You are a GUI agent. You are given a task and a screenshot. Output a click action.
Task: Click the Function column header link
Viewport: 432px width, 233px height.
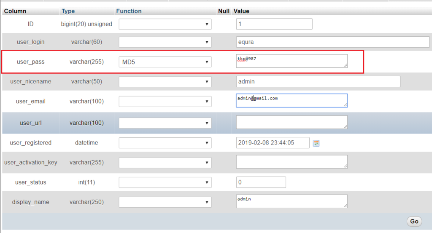129,11
